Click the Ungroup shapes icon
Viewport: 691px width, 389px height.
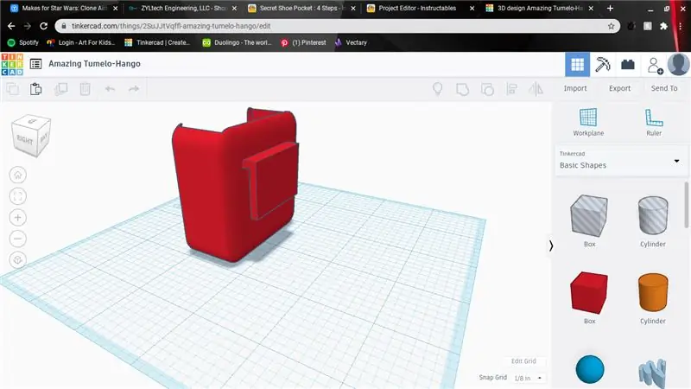coord(487,90)
